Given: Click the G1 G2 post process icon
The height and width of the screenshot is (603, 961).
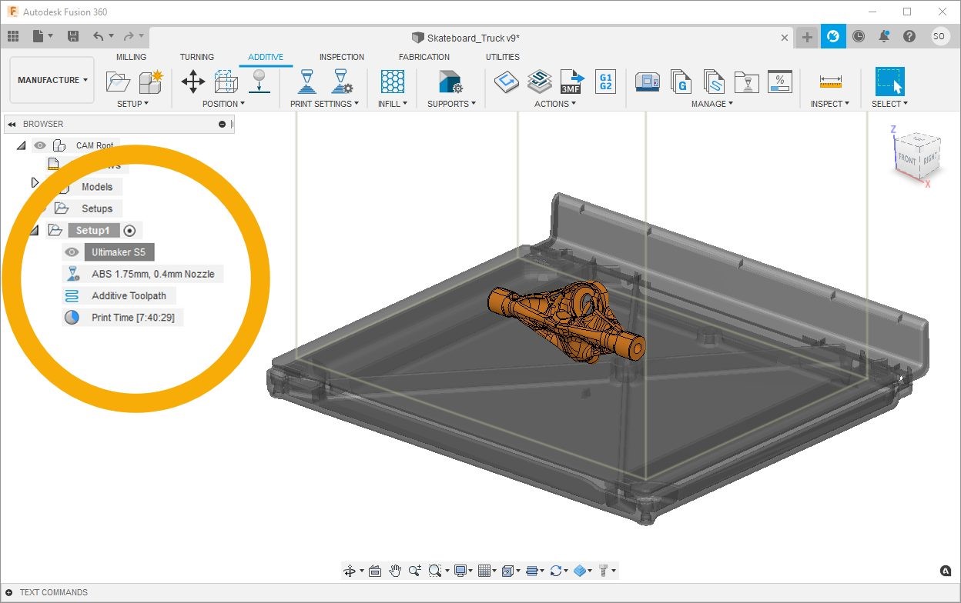Looking at the screenshot, I should 605,82.
